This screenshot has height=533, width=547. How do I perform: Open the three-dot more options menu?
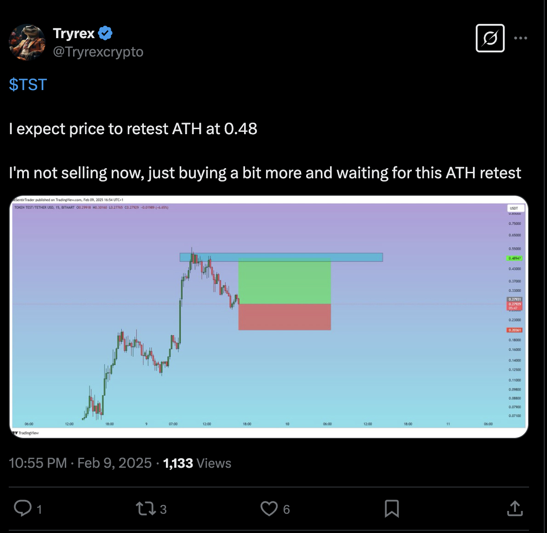coord(520,38)
